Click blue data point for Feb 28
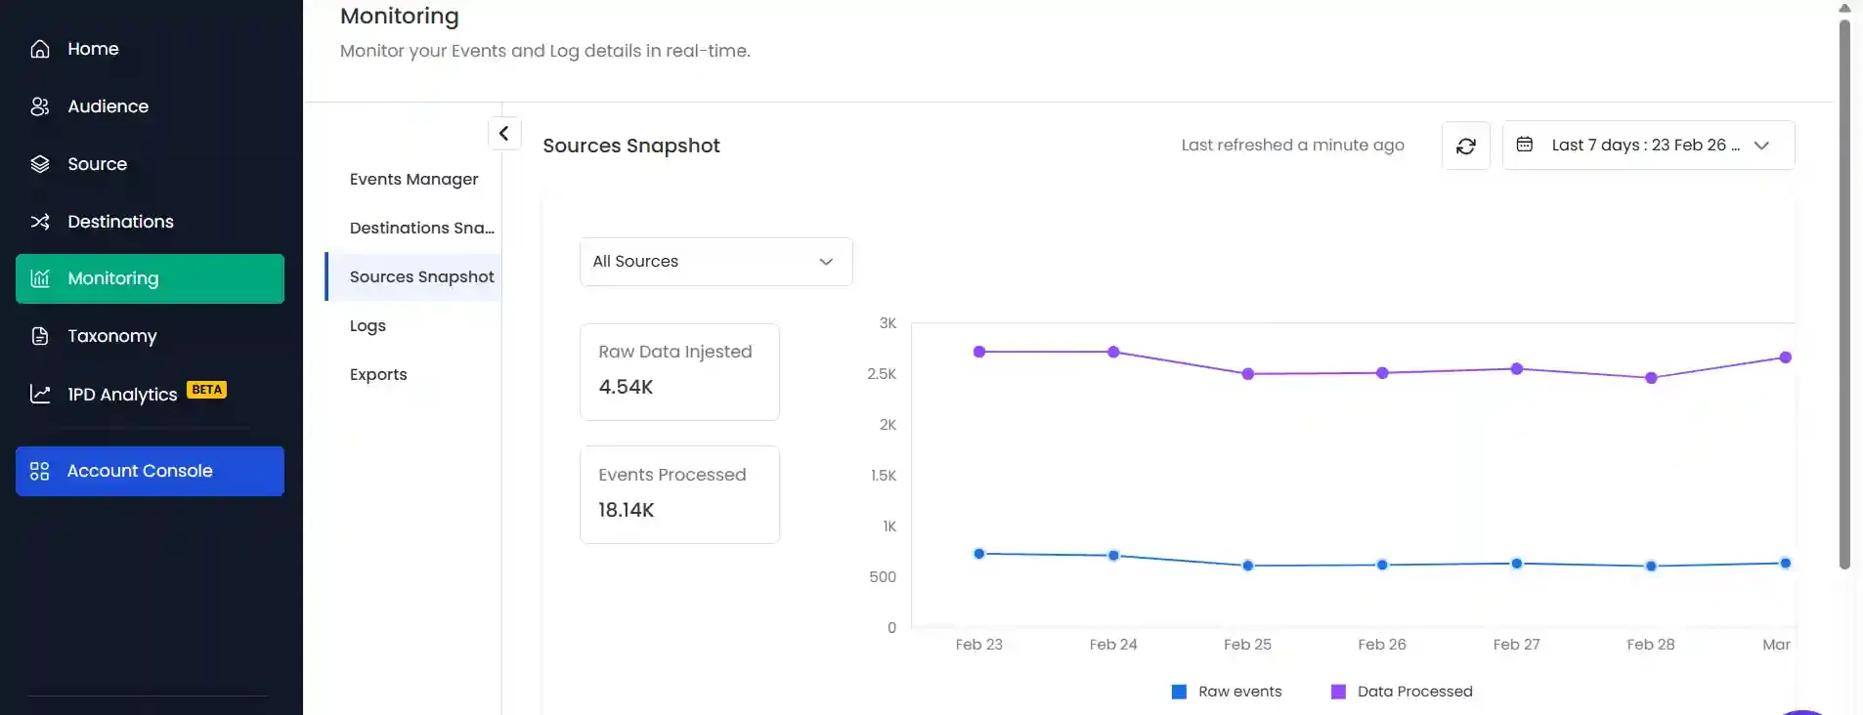This screenshot has height=715, width=1863. (x=1651, y=567)
